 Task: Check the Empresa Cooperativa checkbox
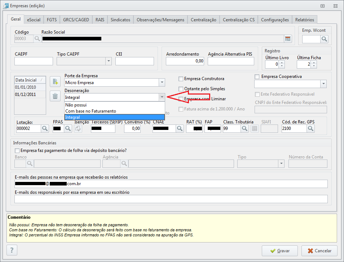point(257,77)
